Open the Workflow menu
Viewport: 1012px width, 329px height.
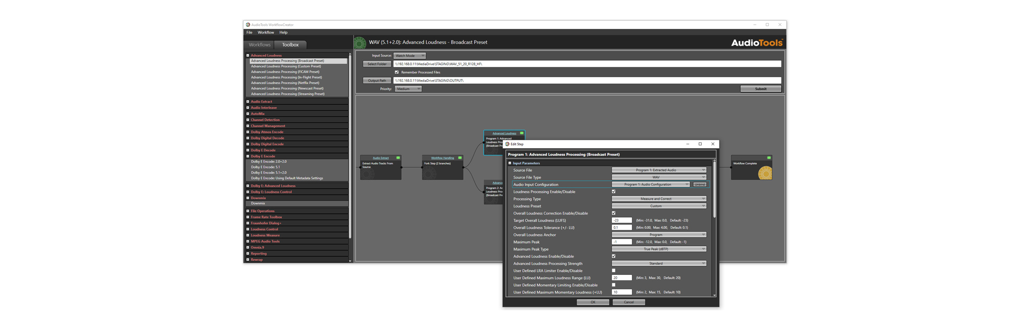coord(266,32)
